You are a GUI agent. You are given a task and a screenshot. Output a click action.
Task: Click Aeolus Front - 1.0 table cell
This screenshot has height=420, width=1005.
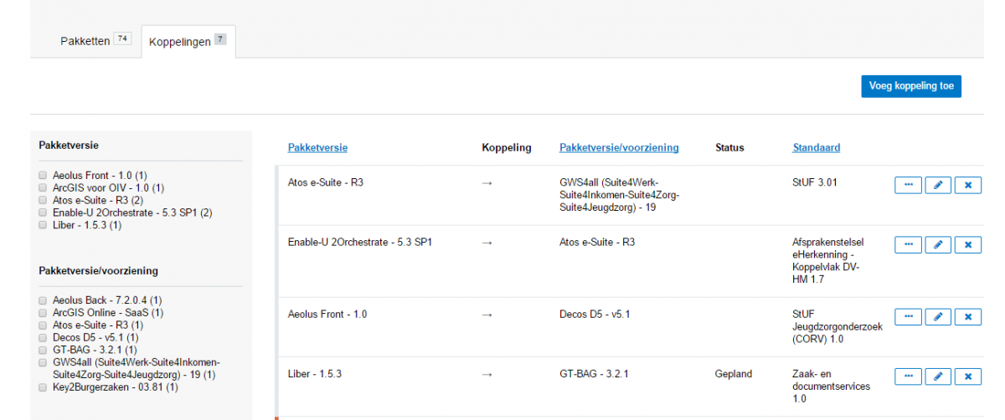tap(327, 315)
